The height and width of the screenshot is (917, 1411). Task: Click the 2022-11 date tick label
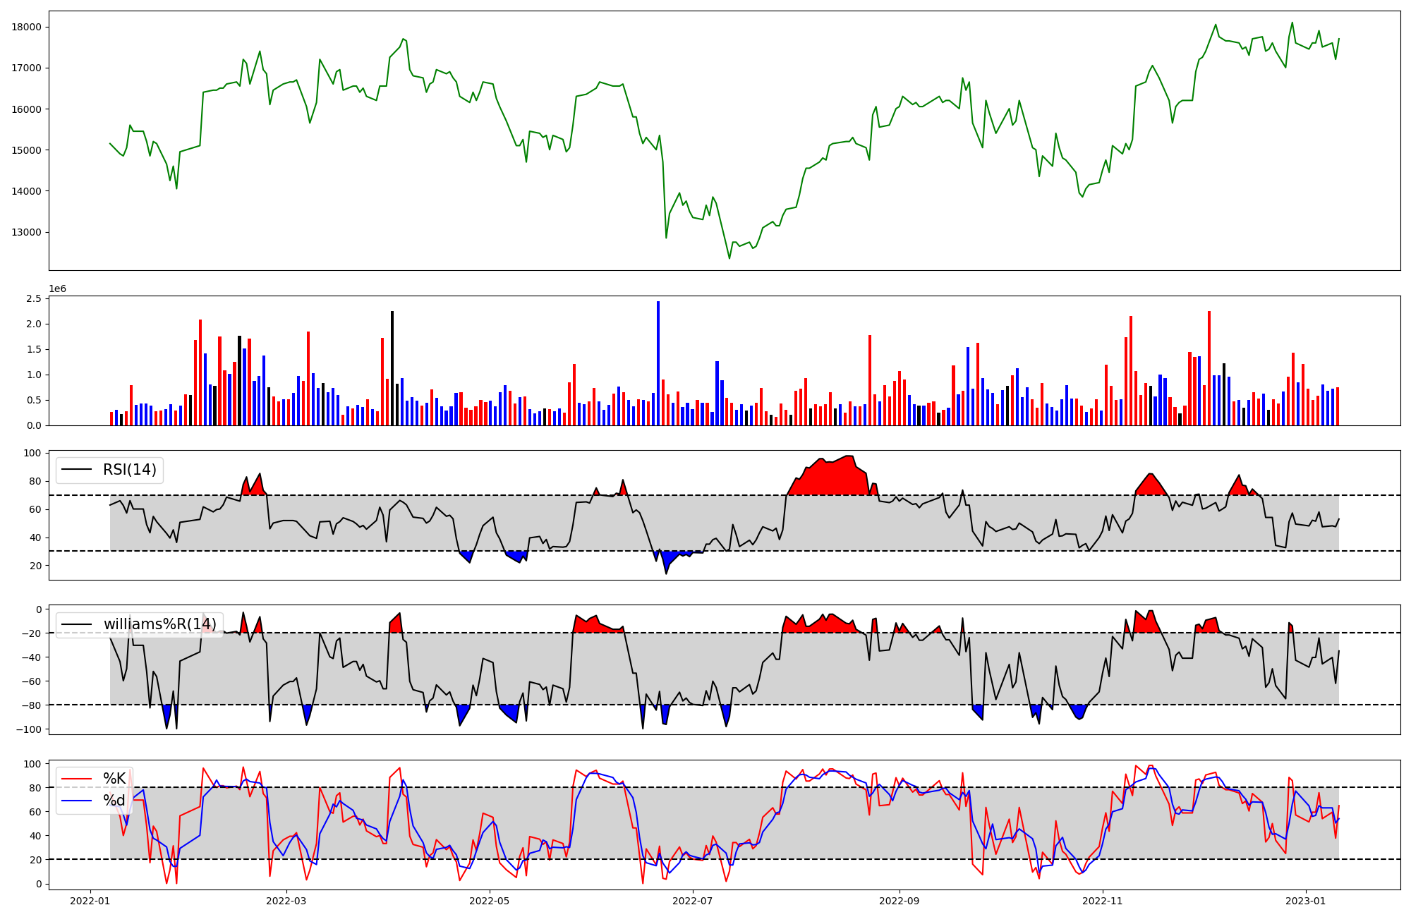click(x=1102, y=901)
